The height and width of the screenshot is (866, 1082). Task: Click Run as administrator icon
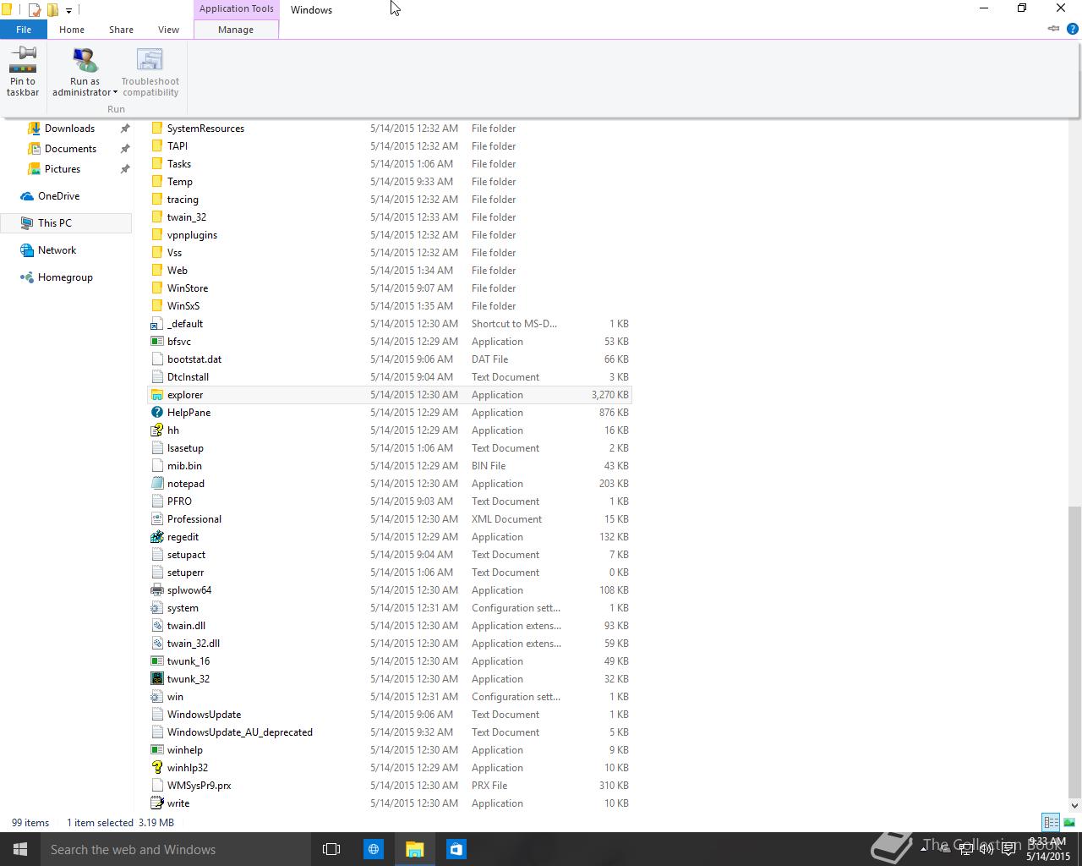(x=85, y=61)
